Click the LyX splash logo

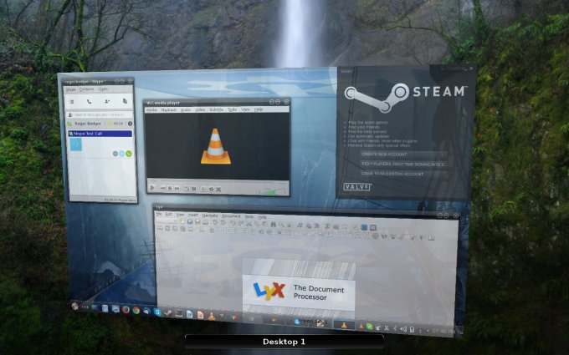click(x=298, y=292)
